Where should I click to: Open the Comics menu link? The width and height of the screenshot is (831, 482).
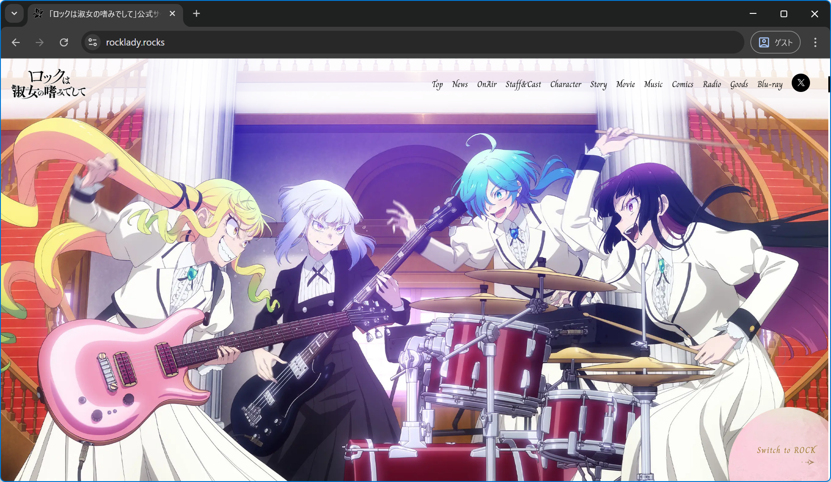(683, 84)
